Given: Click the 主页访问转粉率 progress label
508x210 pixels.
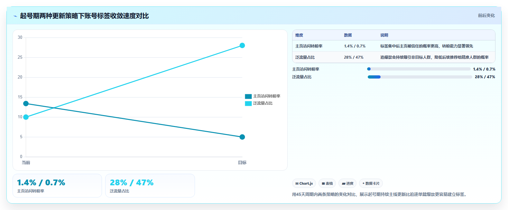Looking at the screenshot, I should pos(306,69).
